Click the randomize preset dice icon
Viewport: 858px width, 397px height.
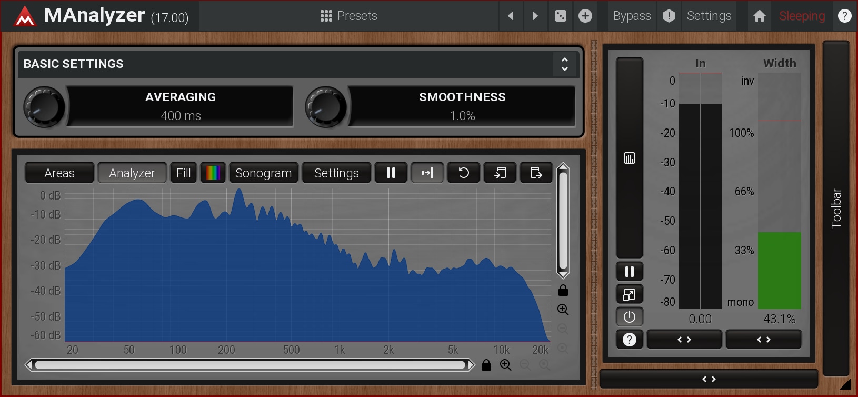tap(561, 16)
